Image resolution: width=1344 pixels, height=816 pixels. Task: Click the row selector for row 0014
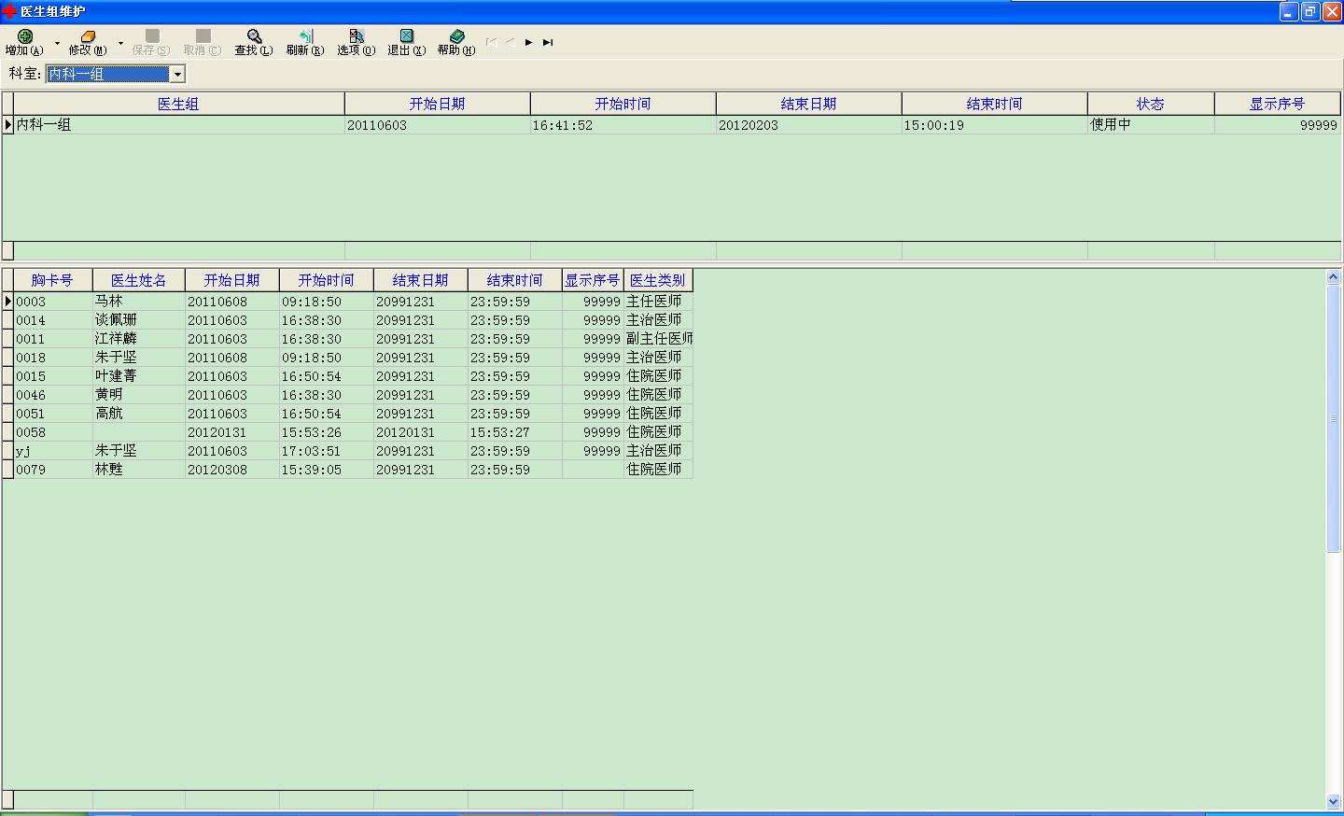[7, 320]
